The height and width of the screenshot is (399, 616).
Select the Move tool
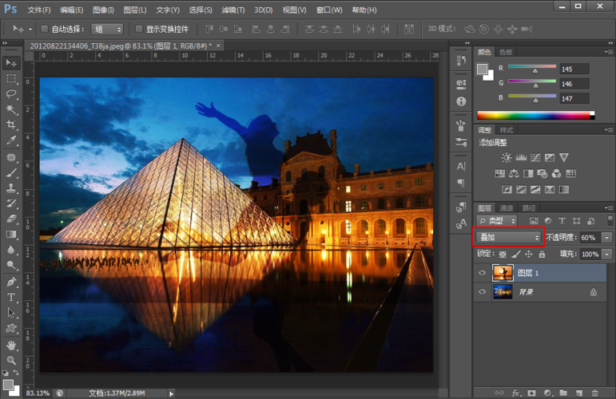[11, 63]
